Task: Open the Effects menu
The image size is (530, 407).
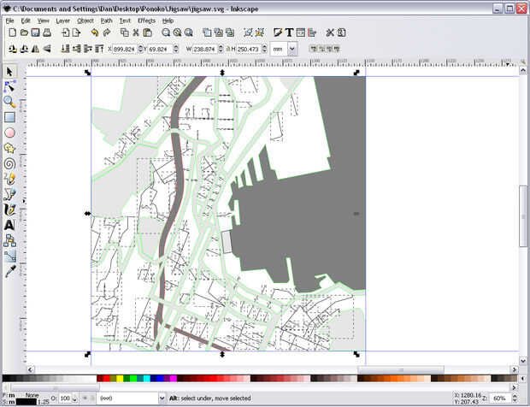Action: point(146,20)
